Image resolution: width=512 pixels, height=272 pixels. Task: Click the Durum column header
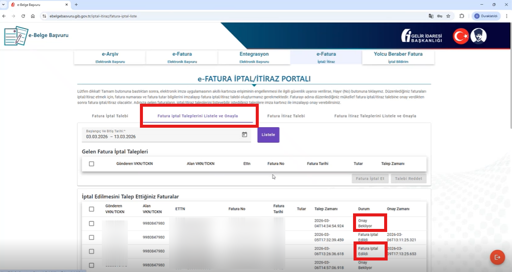point(364,209)
